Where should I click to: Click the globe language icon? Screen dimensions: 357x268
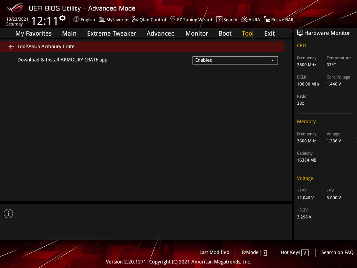(76, 20)
